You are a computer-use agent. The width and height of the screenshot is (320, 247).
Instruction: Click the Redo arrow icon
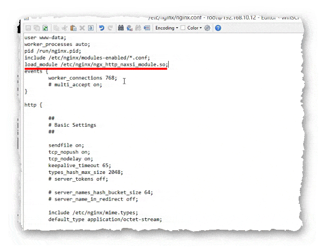[110, 28]
